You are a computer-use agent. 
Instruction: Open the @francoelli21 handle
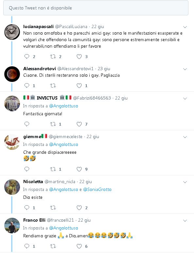[60, 220]
